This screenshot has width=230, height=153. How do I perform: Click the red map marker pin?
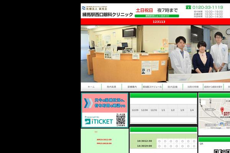(x=222, y=110)
